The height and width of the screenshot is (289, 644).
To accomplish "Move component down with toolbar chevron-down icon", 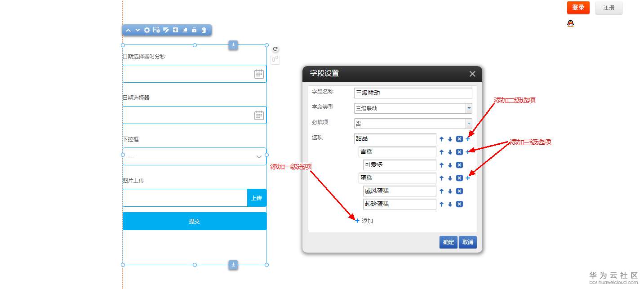I will pyautogui.click(x=138, y=30).
